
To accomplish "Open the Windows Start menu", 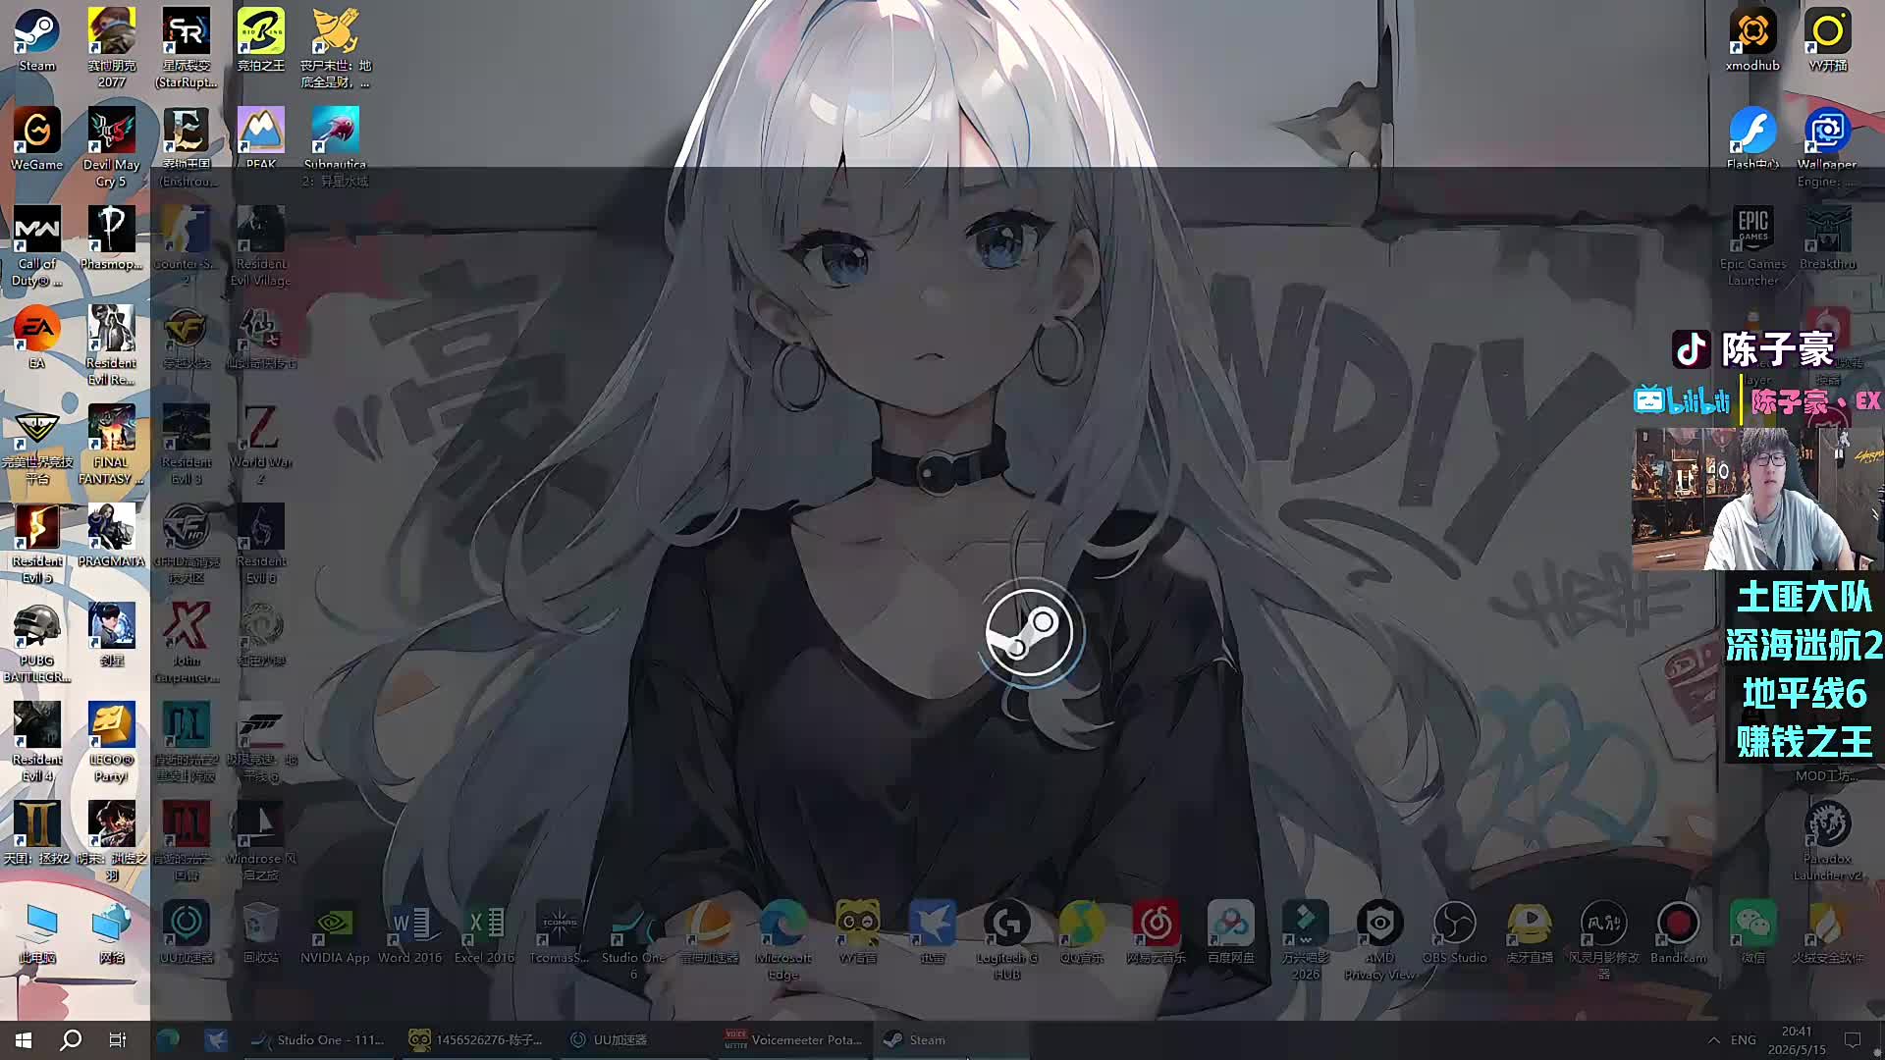I will coord(24,1039).
